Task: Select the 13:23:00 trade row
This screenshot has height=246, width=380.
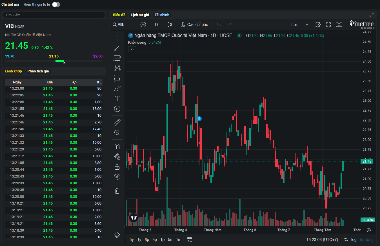Action: pyautogui.click(x=54, y=88)
